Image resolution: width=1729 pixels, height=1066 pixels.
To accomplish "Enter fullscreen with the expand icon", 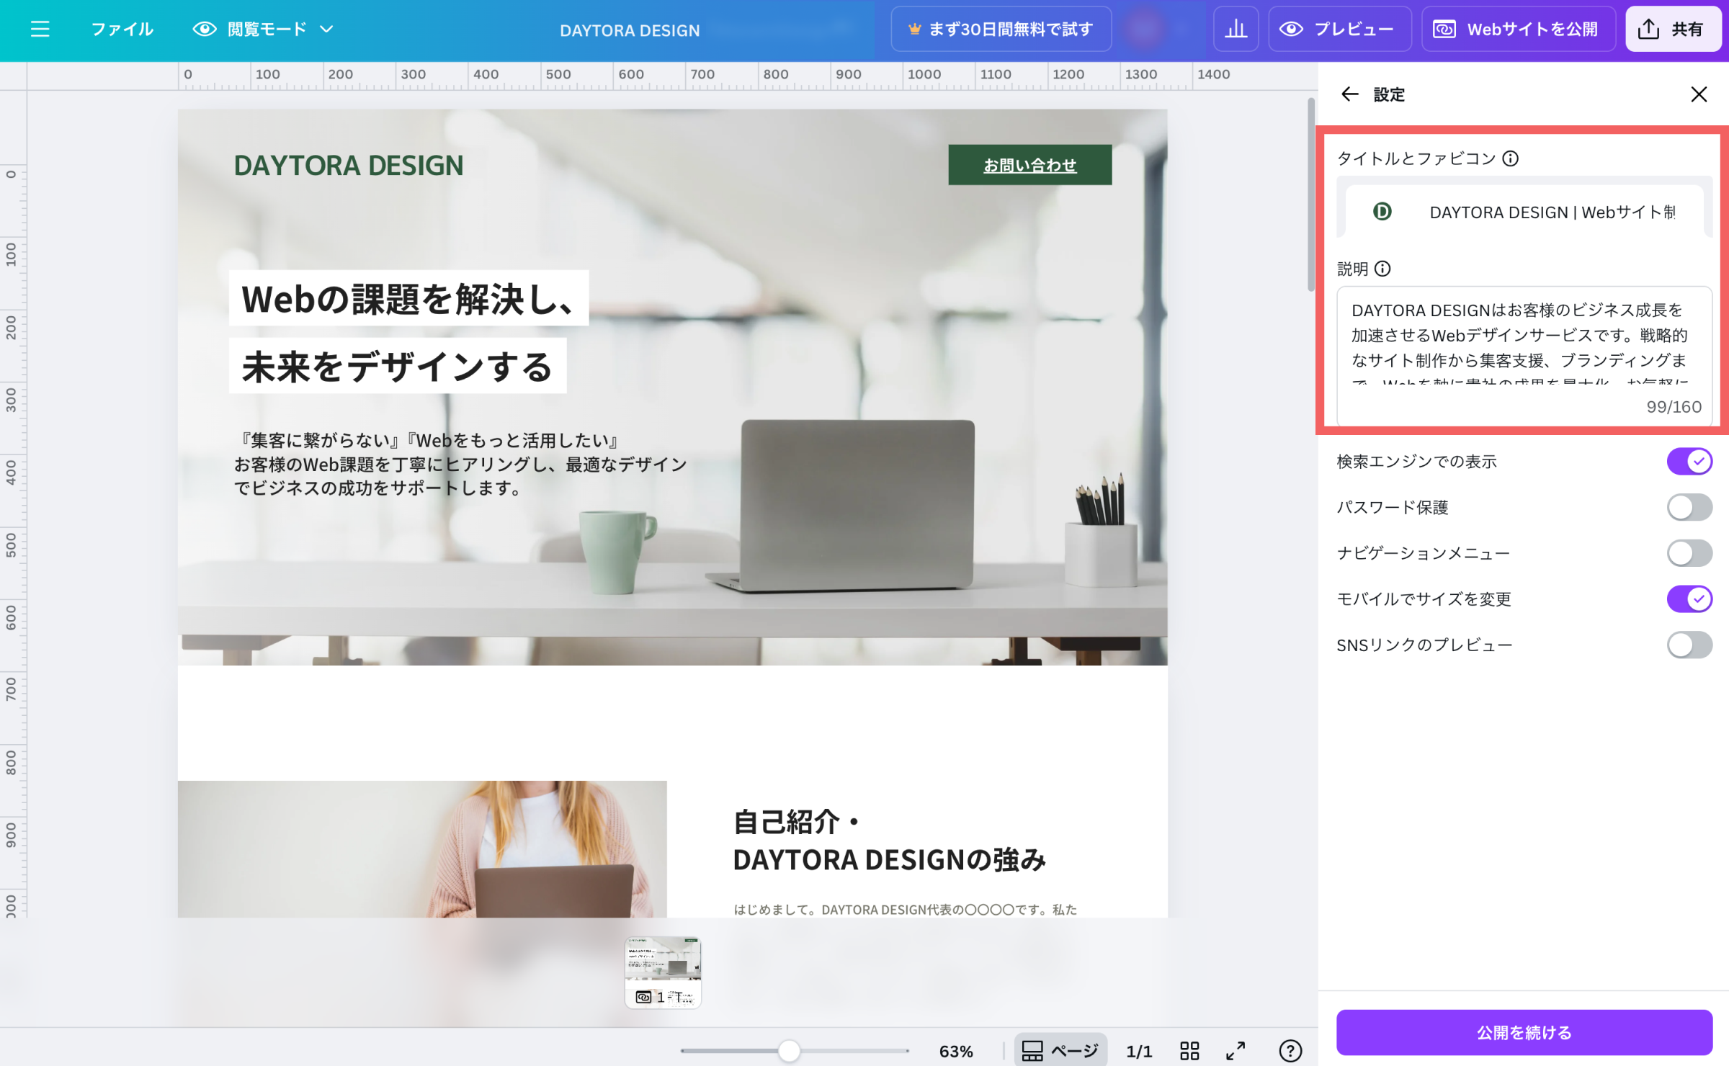I will pyautogui.click(x=1236, y=1051).
